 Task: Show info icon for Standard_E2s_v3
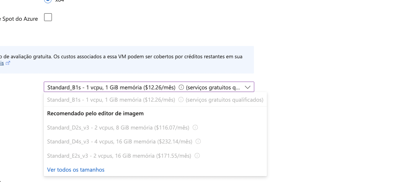coord(197,156)
